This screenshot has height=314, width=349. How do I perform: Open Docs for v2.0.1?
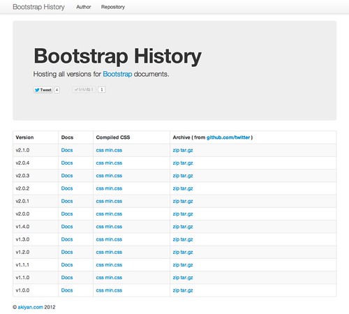(67, 201)
